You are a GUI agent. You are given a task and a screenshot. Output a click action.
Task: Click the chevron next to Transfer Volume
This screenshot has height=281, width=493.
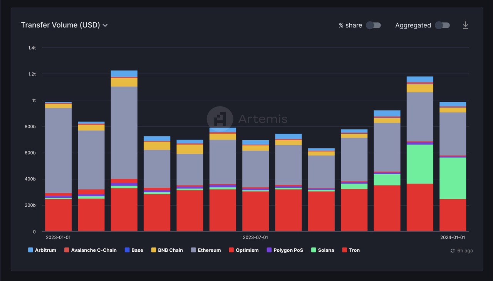coord(105,25)
